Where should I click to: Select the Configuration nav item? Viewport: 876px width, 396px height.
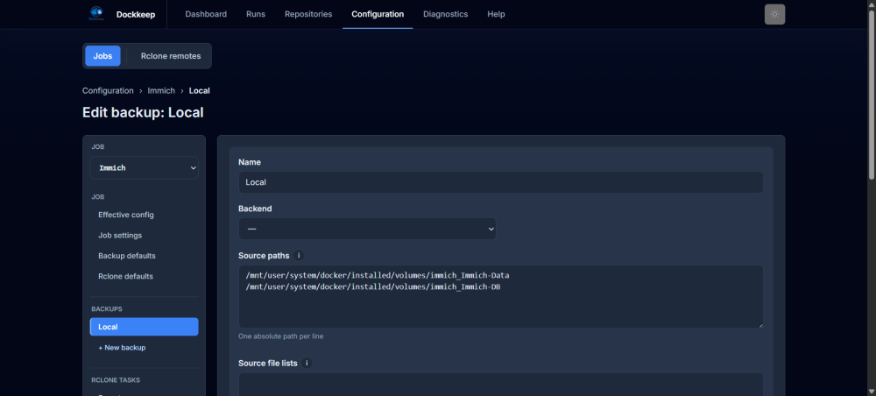(378, 14)
